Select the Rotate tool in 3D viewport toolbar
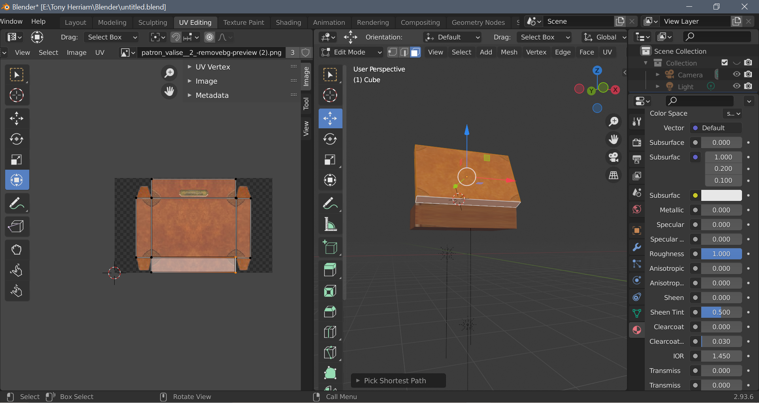The height and width of the screenshot is (403, 759). [x=330, y=139]
